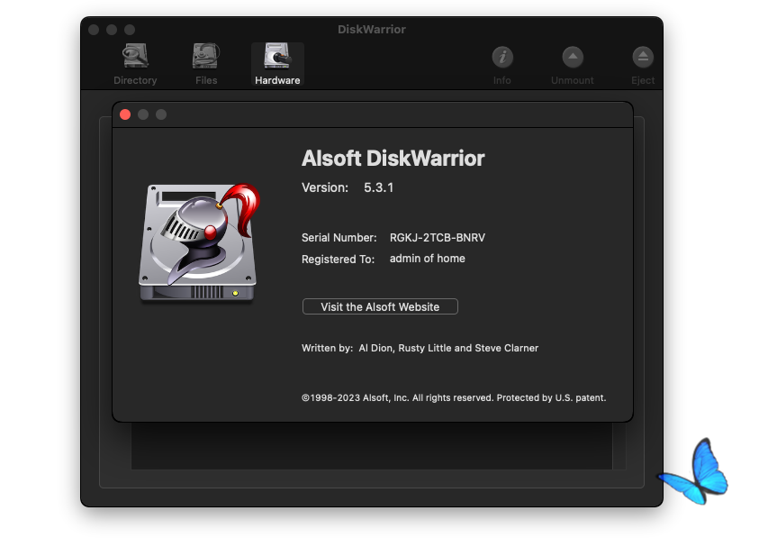The image size is (759, 538).
Task: Click the ©1998-2023 Alsoft copyright line
Action: point(454,398)
